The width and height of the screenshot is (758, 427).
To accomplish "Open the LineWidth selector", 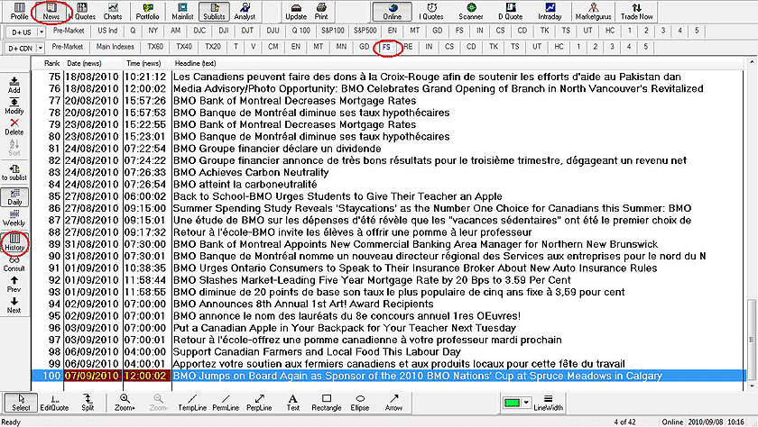I will pyautogui.click(x=549, y=403).
